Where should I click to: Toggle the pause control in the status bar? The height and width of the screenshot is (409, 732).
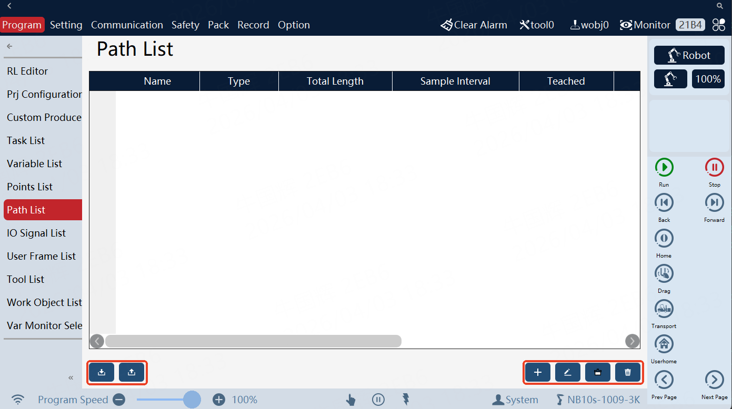click(378, 400)
